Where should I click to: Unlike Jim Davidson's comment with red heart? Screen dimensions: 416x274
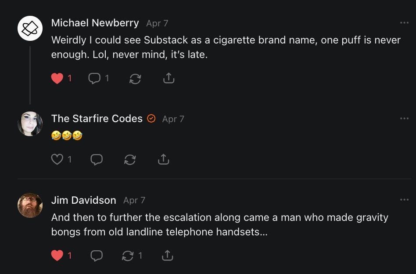(57, 256)
